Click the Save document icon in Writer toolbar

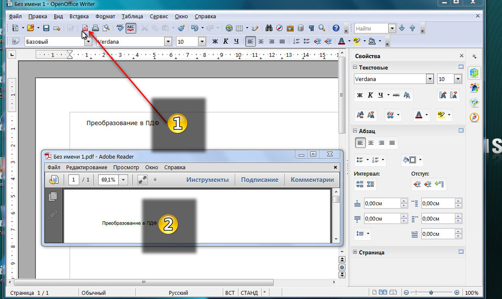[x=46, y=28]
